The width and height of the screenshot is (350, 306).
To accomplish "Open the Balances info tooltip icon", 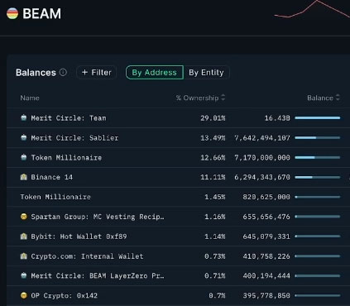I will point(63,72).
